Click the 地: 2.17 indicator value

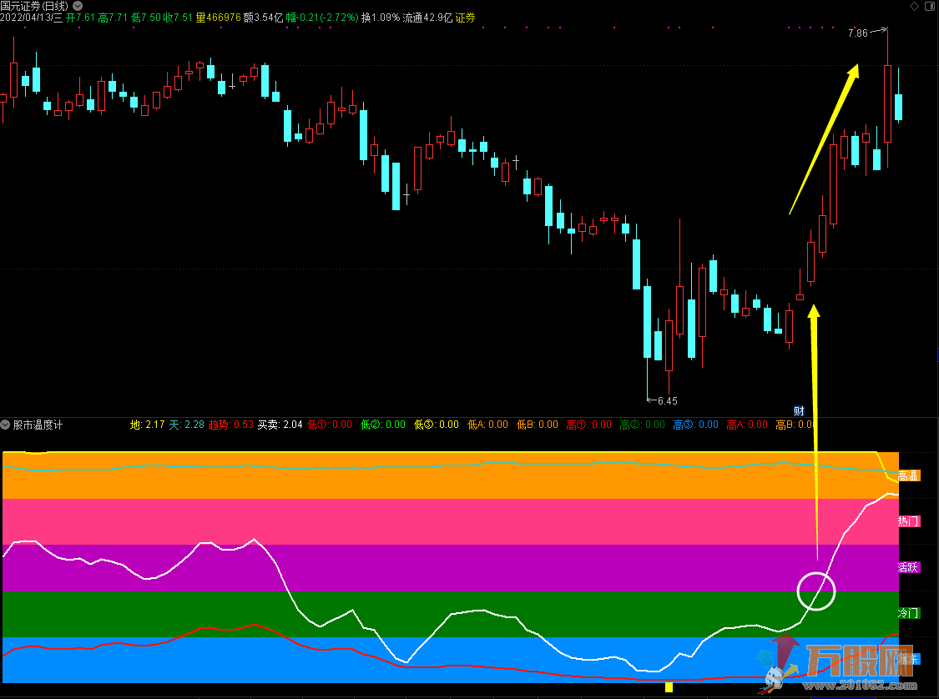point(147,425)
